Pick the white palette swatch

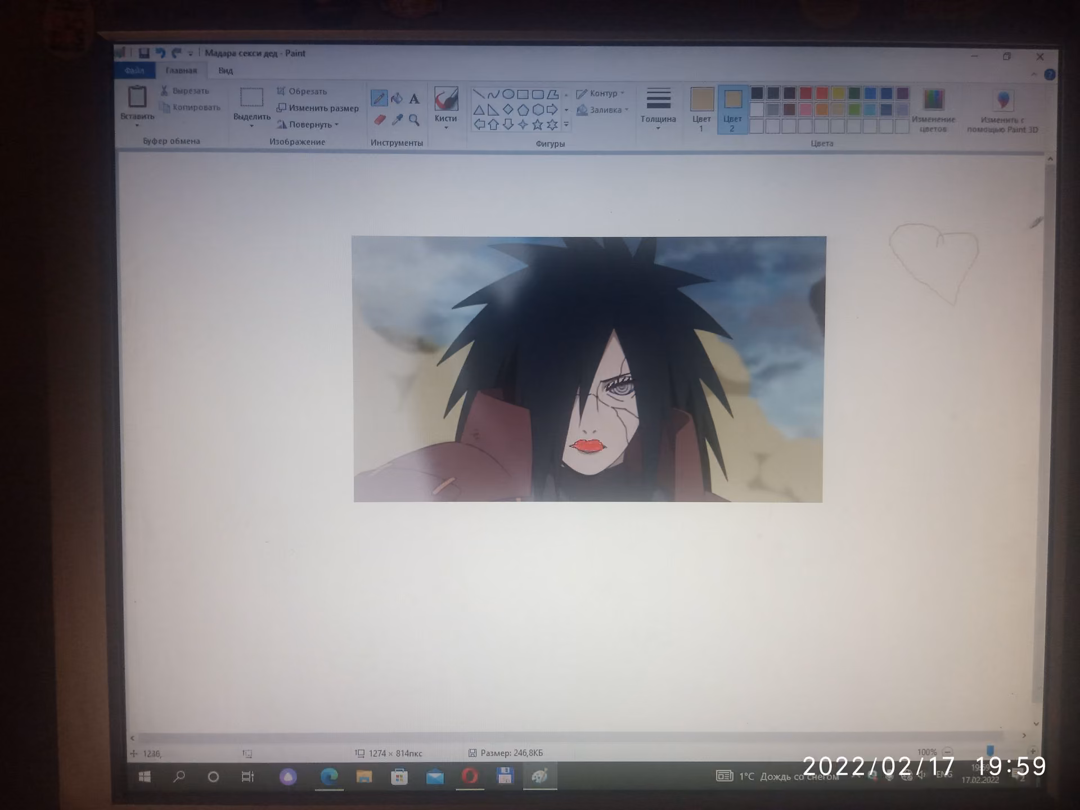pos(757,109)
